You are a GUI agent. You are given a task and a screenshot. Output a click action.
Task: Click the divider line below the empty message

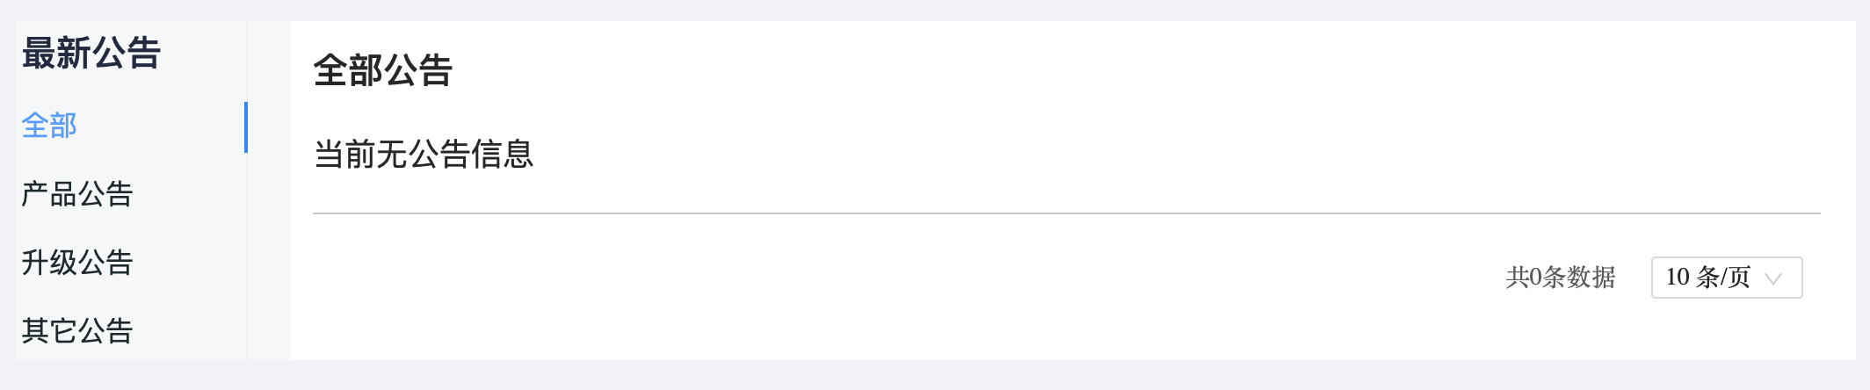tap(1065, 213)
